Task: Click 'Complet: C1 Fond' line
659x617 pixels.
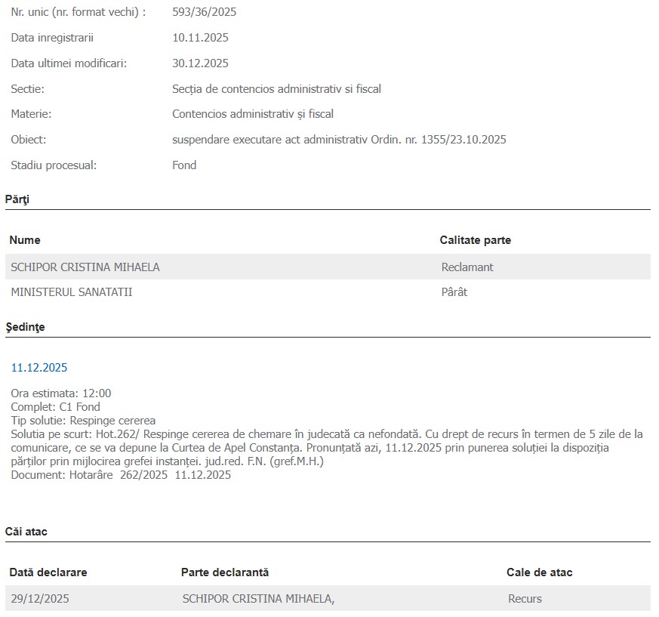Action: 55,407
